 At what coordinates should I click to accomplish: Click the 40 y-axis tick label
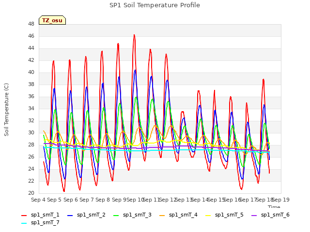tap(31, 72)
